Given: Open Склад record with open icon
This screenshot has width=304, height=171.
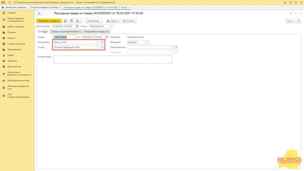Looking at the screenshot, I should [x=102, y=47].
